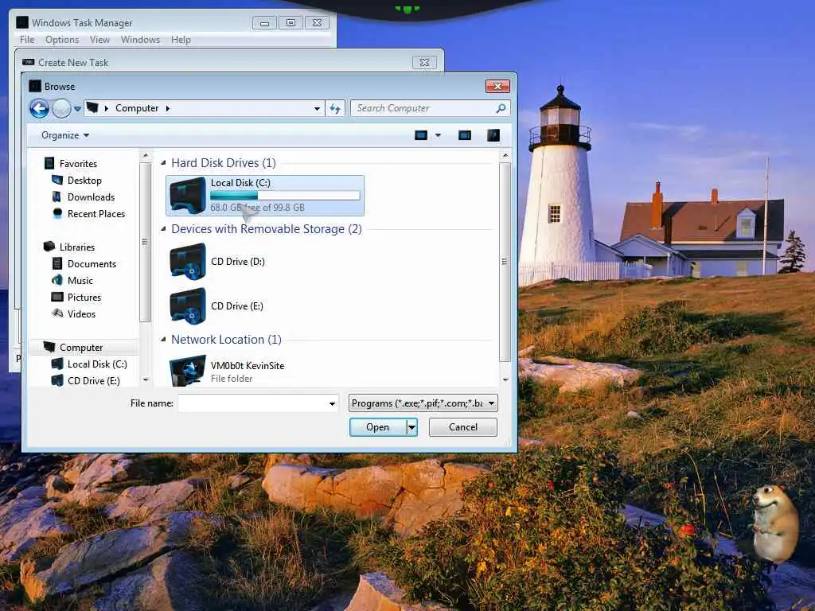The height and width of the screenshot is (611, 815).
Task: Close the Create New Task dialog
Action: coord(425,62)
